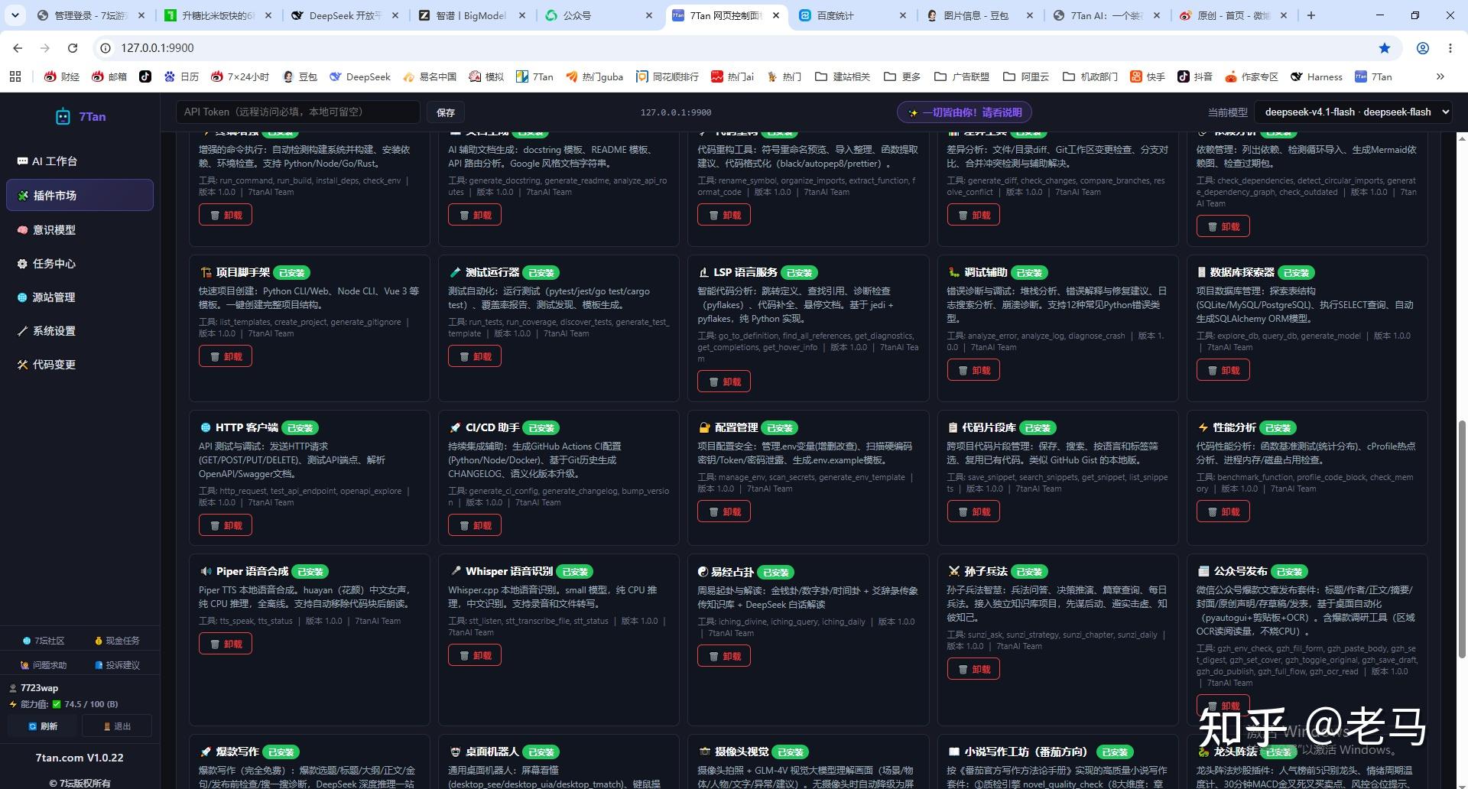
Task: Show more bookmarks with chevron icon
Action: pos(1440,76)
